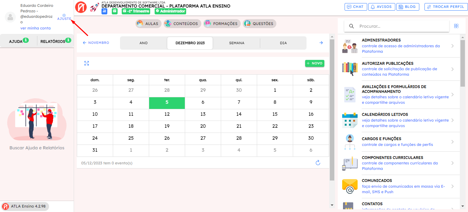Open the Administrador profile badge
The image size is (468, 212).
tap(170, 11)
